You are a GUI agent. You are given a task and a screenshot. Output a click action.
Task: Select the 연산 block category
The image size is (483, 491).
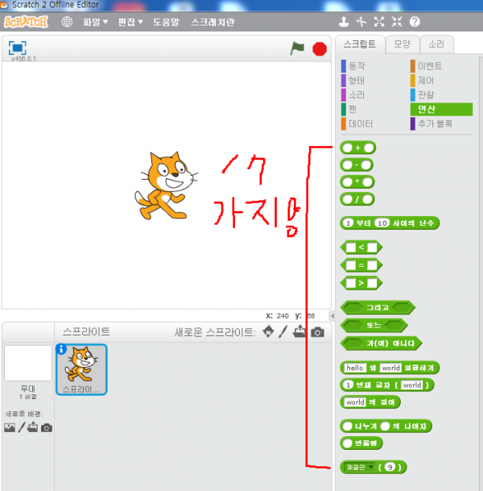tap(441, 110)
